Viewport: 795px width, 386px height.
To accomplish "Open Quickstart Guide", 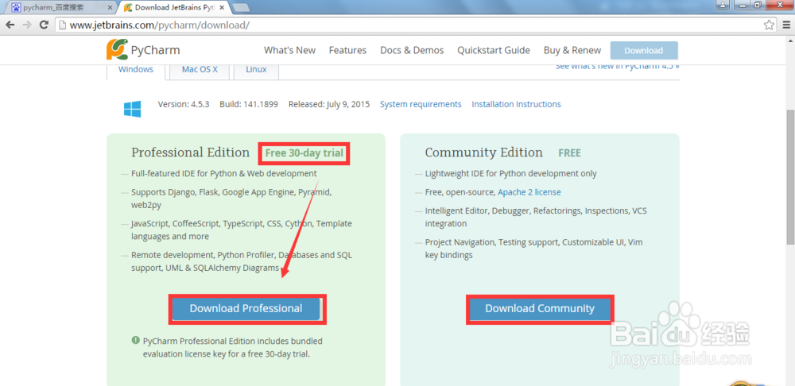I will coord(494,50).
